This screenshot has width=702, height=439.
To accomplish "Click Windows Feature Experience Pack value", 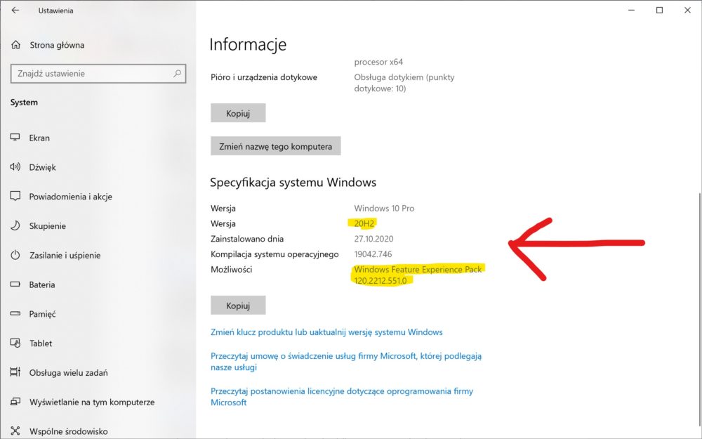I will tap(418, 275).
